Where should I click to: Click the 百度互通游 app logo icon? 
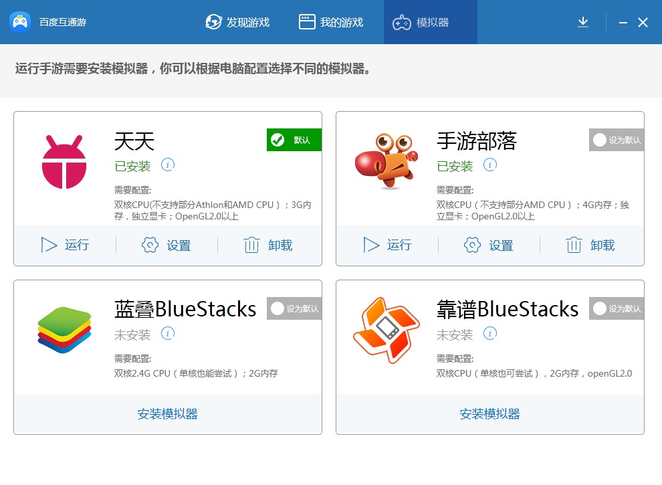20,22
